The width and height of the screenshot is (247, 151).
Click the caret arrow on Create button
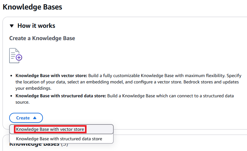point(35,118)
